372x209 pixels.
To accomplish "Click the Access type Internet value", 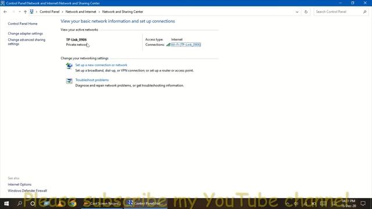I will pyautogui.click(x=177, y=39).
